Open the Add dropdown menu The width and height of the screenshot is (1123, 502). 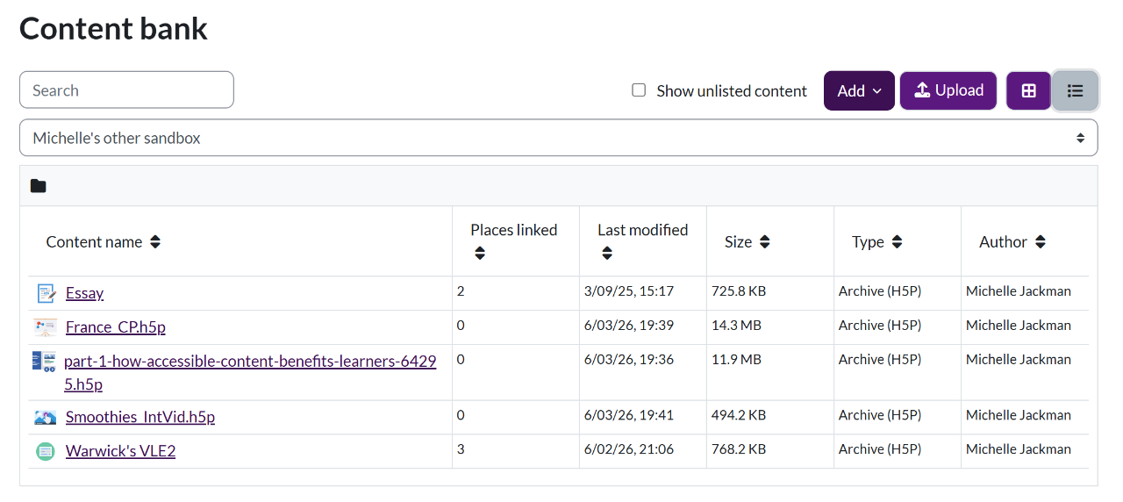(x=858, y=90)
